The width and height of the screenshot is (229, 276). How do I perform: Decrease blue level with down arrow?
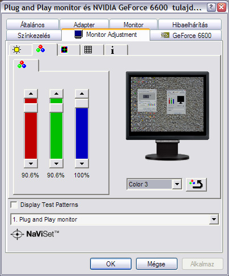[x=82, y=164]
